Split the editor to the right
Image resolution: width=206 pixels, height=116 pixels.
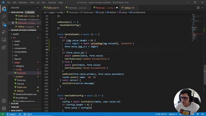[198, 8]
